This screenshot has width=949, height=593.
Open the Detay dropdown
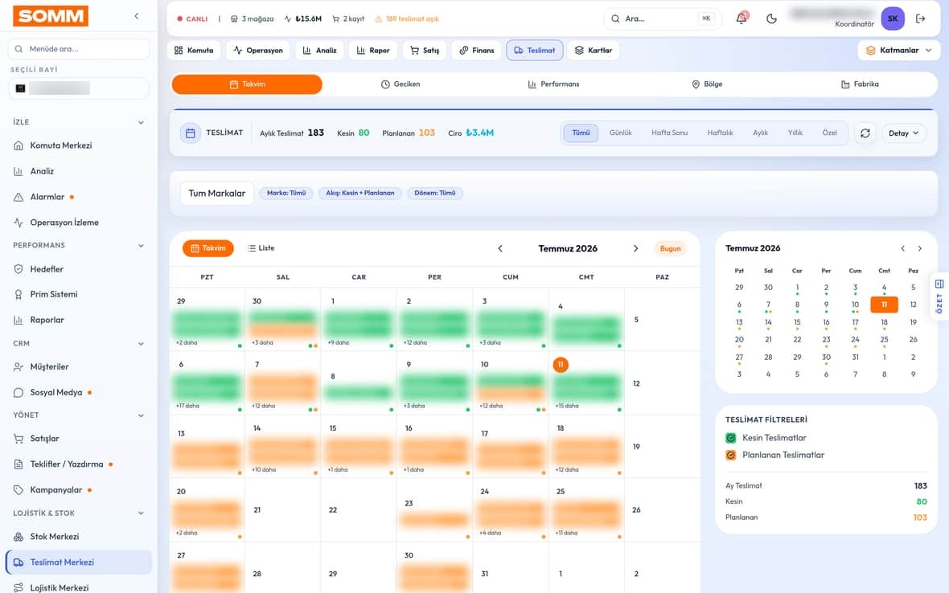(x=904, y=133)
